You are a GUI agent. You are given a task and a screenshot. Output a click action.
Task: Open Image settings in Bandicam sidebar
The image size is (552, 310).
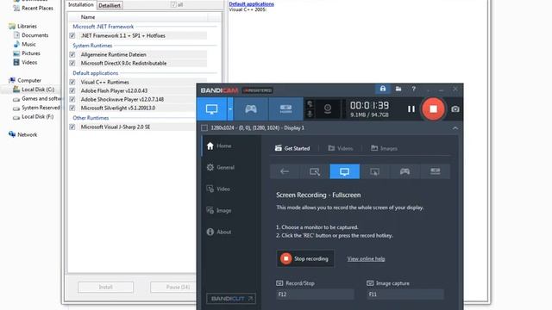point(219,210)
